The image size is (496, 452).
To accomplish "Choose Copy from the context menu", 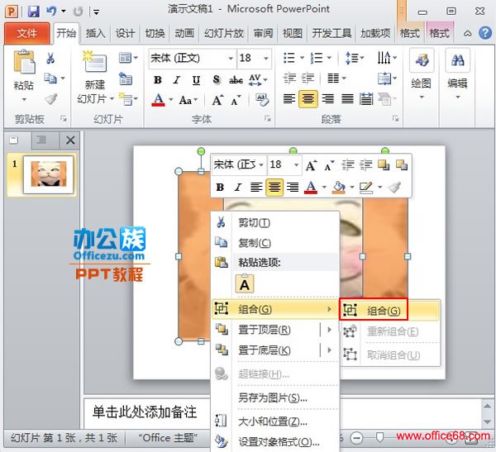I will pyautogui.click(x=275, y=243).
